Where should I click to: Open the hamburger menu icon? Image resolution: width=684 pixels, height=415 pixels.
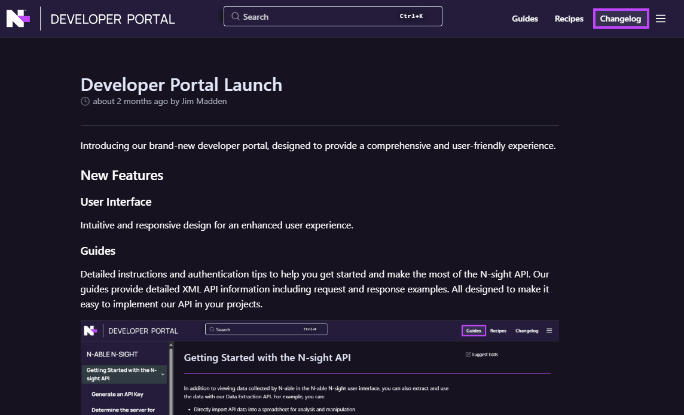(661, 19)
